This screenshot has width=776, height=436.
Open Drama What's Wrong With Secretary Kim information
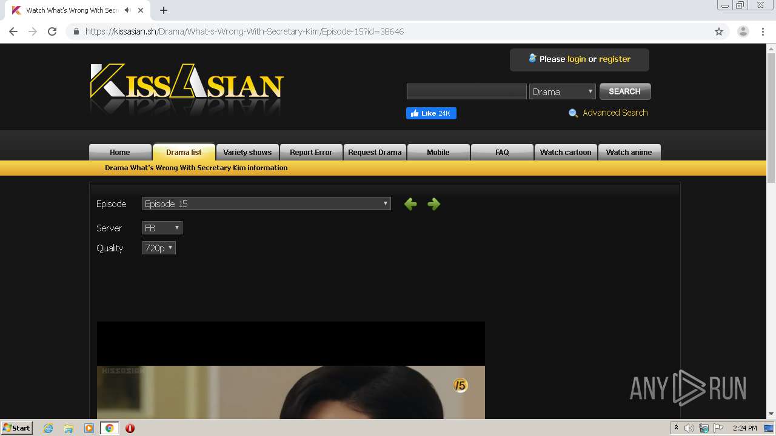(x=196, y=168)
